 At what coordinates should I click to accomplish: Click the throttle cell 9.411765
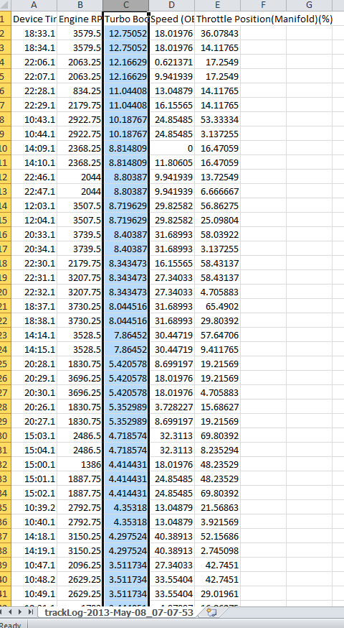pyautogui.click(x=217, y=350)
